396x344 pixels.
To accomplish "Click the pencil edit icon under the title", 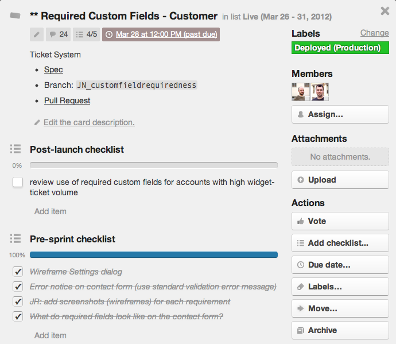I will point(37,34).
